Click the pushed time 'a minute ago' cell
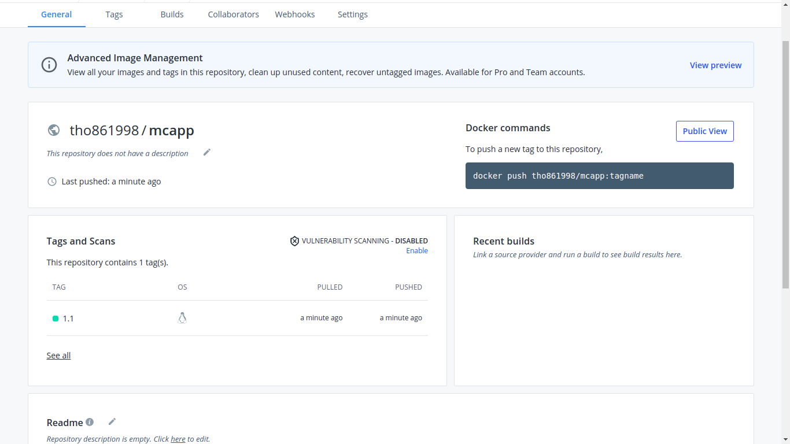This screenshot has height=444, width=790. (x=401, y=318)
